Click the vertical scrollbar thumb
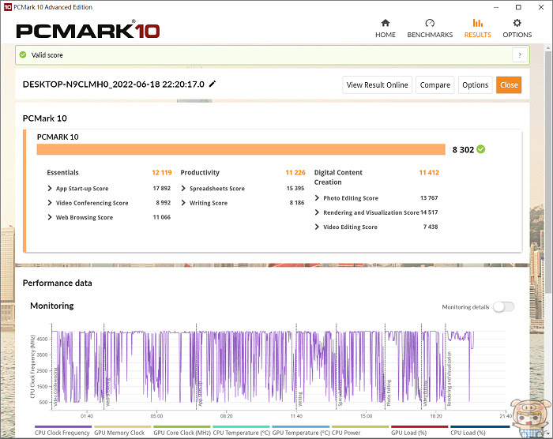The image size is (553, 439). [x=548, y=171]
